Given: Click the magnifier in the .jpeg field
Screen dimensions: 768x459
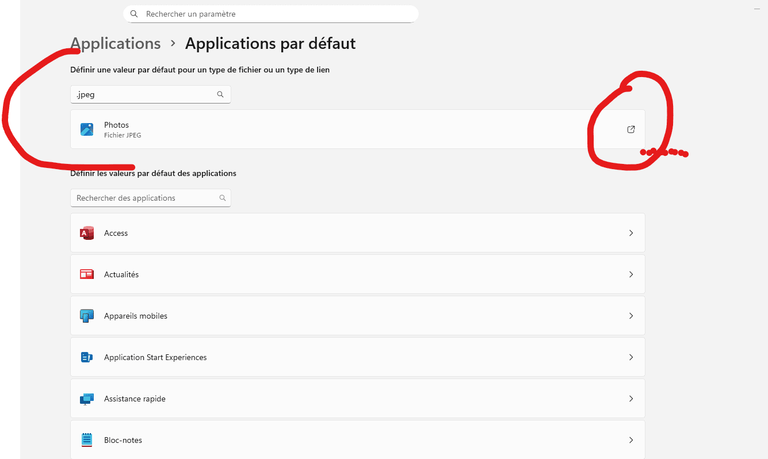Looking at the screenshot, I should point(220,94).
